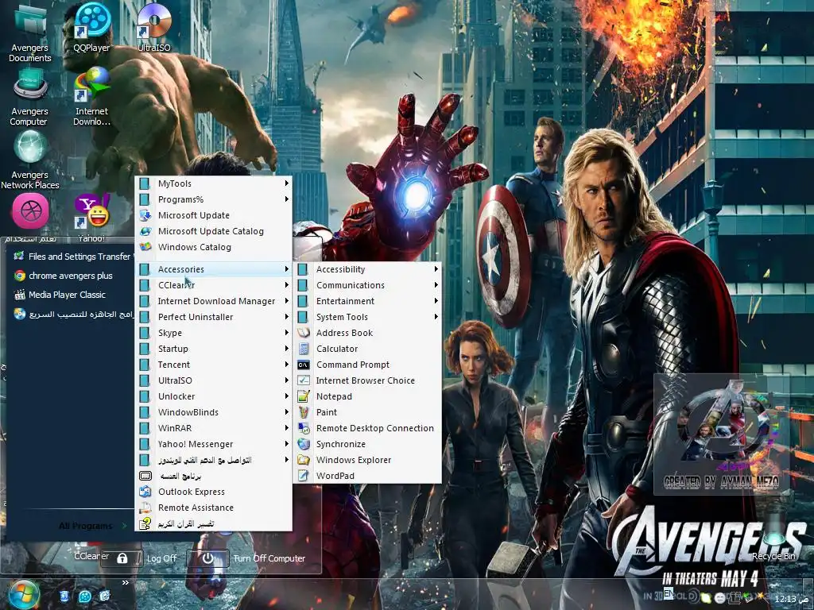Expand the WinRAR program folder
The width and height of the screenshot is (814, 610).
(214, 428)
